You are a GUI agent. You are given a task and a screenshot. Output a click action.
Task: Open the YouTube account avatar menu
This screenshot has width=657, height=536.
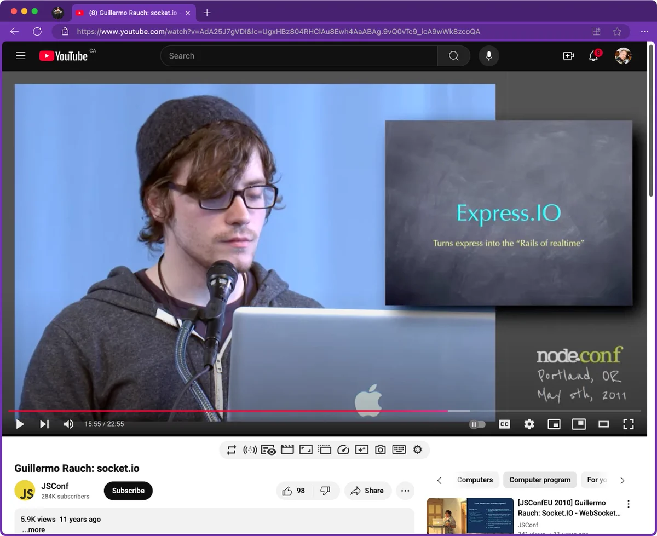(x=623, y=56)
